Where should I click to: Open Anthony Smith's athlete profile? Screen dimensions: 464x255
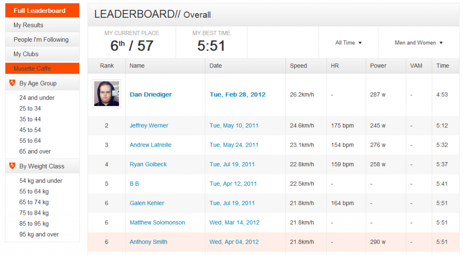(x=149, y=242)
